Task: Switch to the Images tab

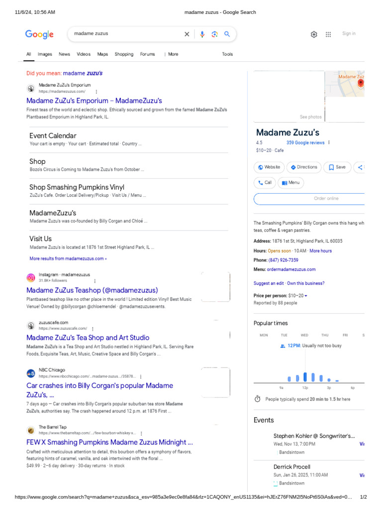Action: click(x=45, y=54)
